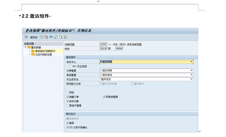Click the 其它标识 group box header

pos(131,114)
